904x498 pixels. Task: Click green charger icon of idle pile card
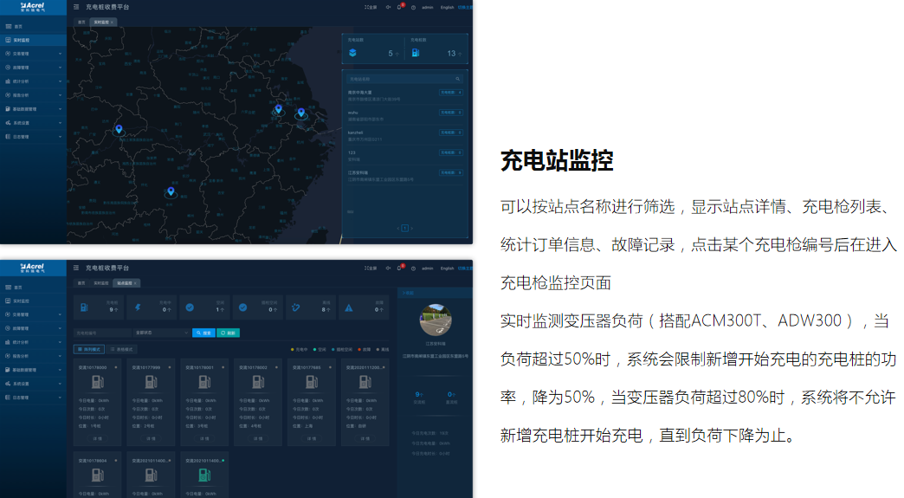click(x=204, y=475)
